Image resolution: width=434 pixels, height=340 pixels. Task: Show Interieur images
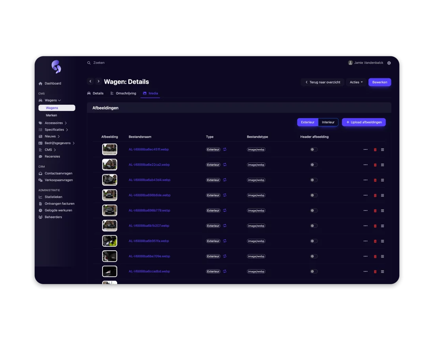[328, 122]
